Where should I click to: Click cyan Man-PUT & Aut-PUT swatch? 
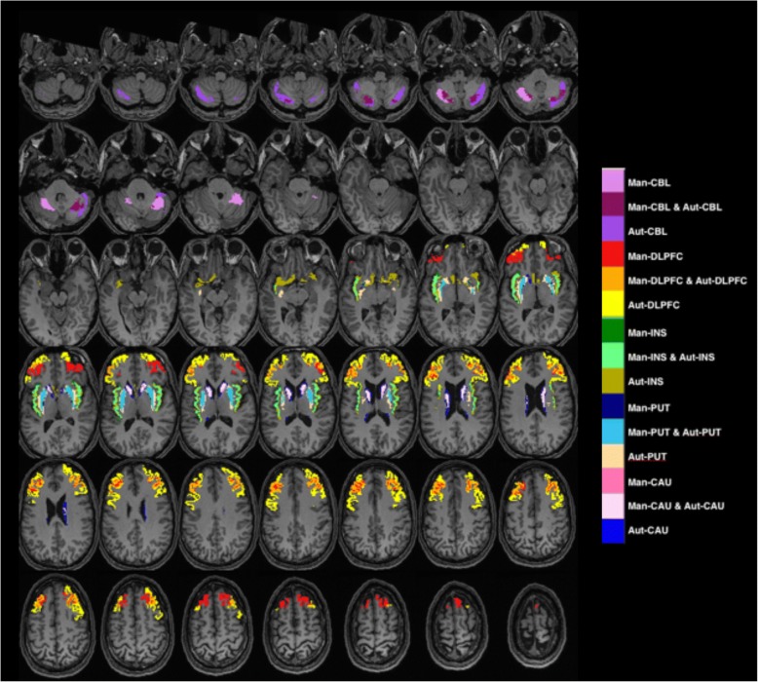tap(613, 432)
